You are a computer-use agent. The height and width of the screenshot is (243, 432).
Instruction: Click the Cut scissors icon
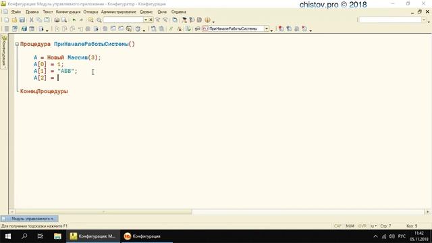[32, 20]
